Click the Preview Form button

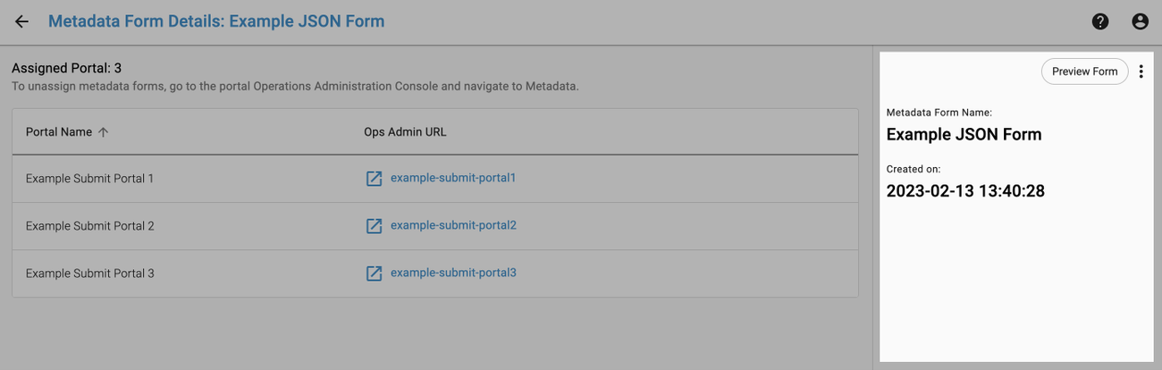1084,71
